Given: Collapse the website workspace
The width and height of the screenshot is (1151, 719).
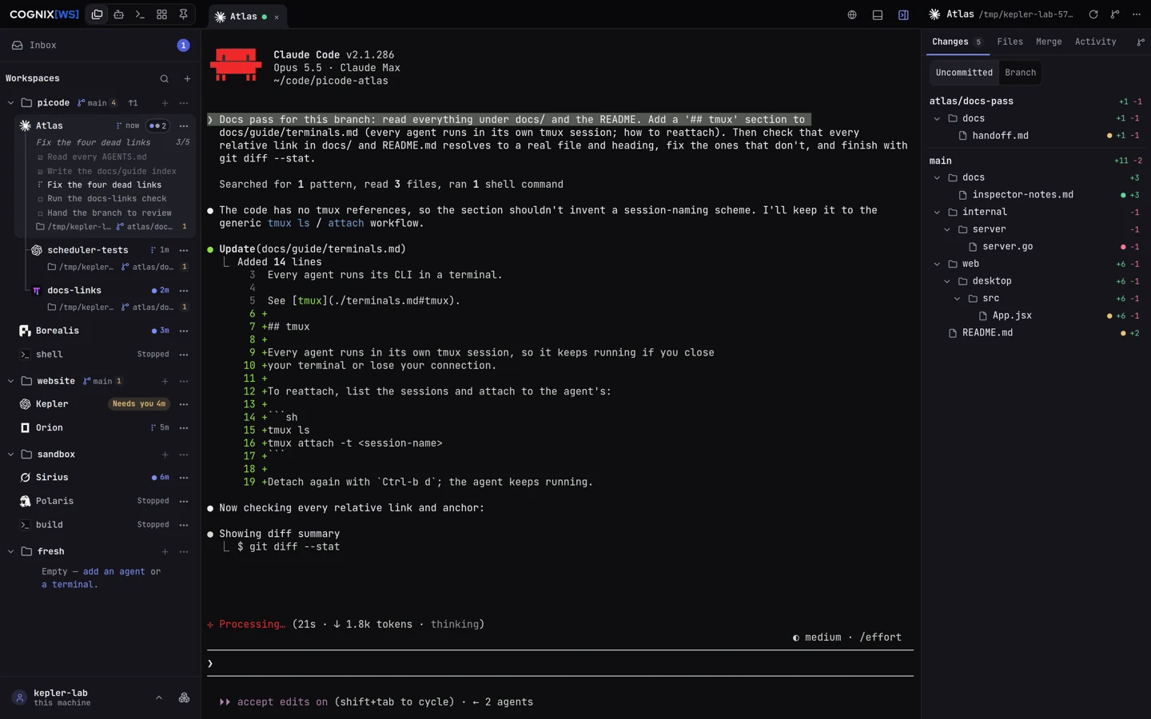Looking at the screenshot, I should click(x=10, y=381).
